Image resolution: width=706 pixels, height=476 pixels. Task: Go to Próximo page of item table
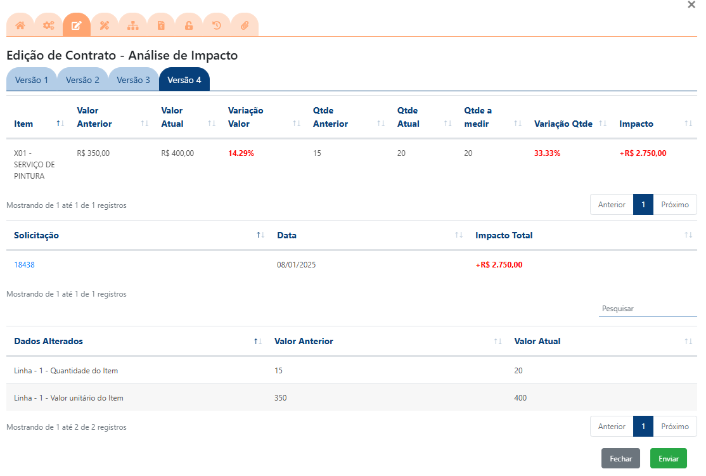tap(674, 205)
